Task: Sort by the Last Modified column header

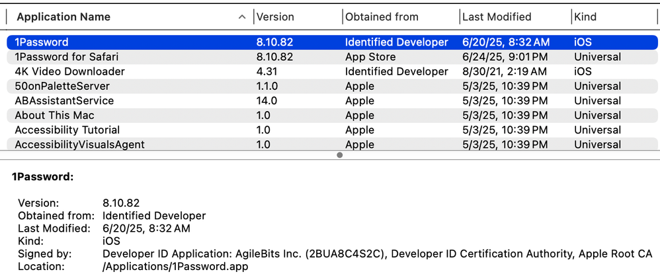Action: pyautogui.click(x=496, y=17)
